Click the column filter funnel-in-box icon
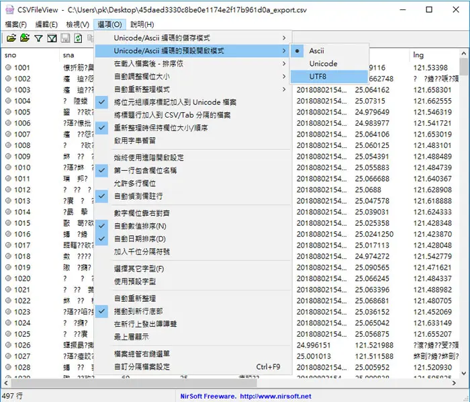Image resolution: width=470 pixels, height=402 pixels. 52,38
